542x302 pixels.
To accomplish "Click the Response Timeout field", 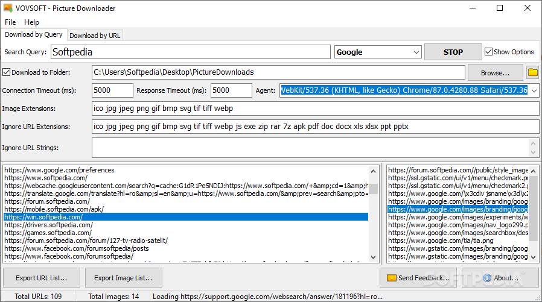I will pos(231,90).
